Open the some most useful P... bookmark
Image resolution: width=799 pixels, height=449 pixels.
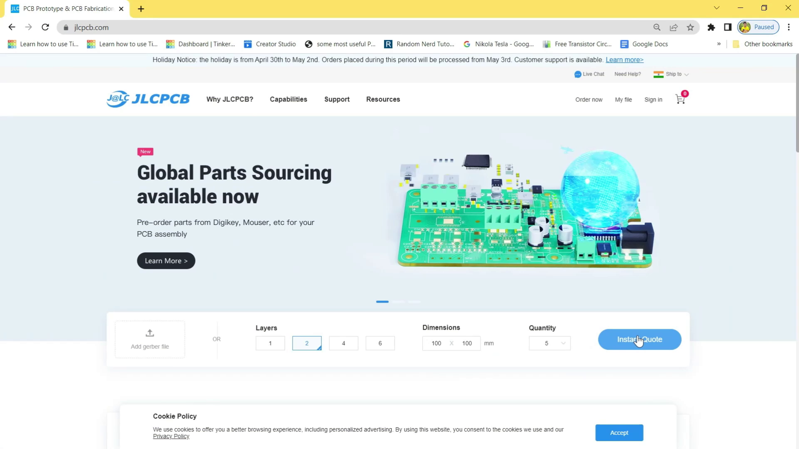click(340, 44)
